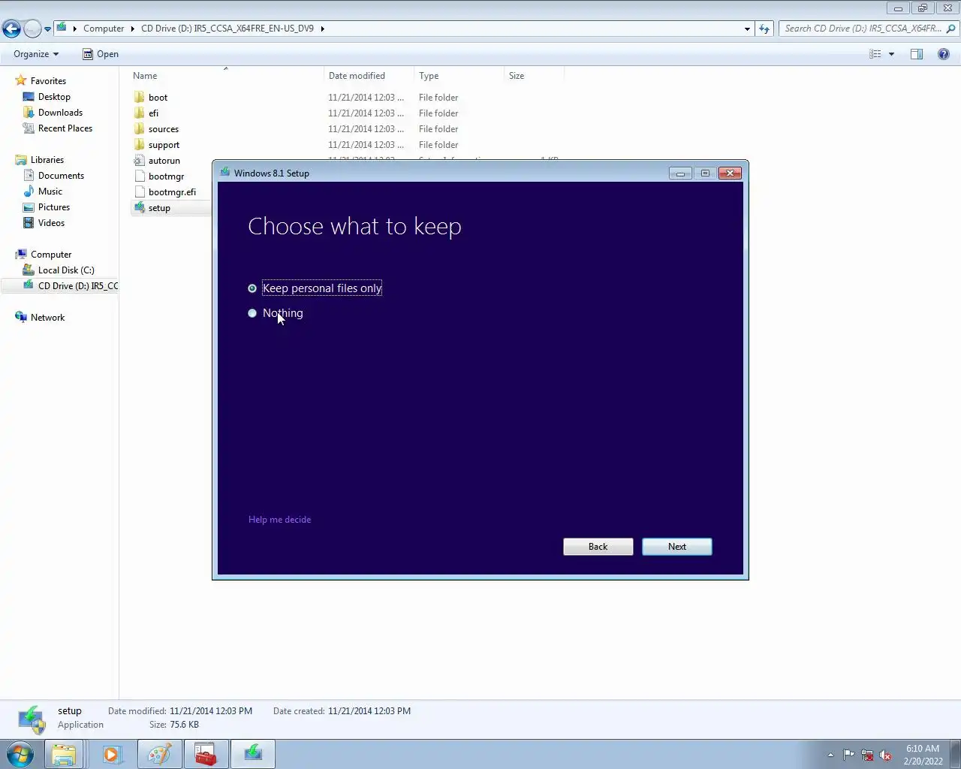The image size is (961, 769).
Task: Select the support folder
Action: [x=164, y=145]
